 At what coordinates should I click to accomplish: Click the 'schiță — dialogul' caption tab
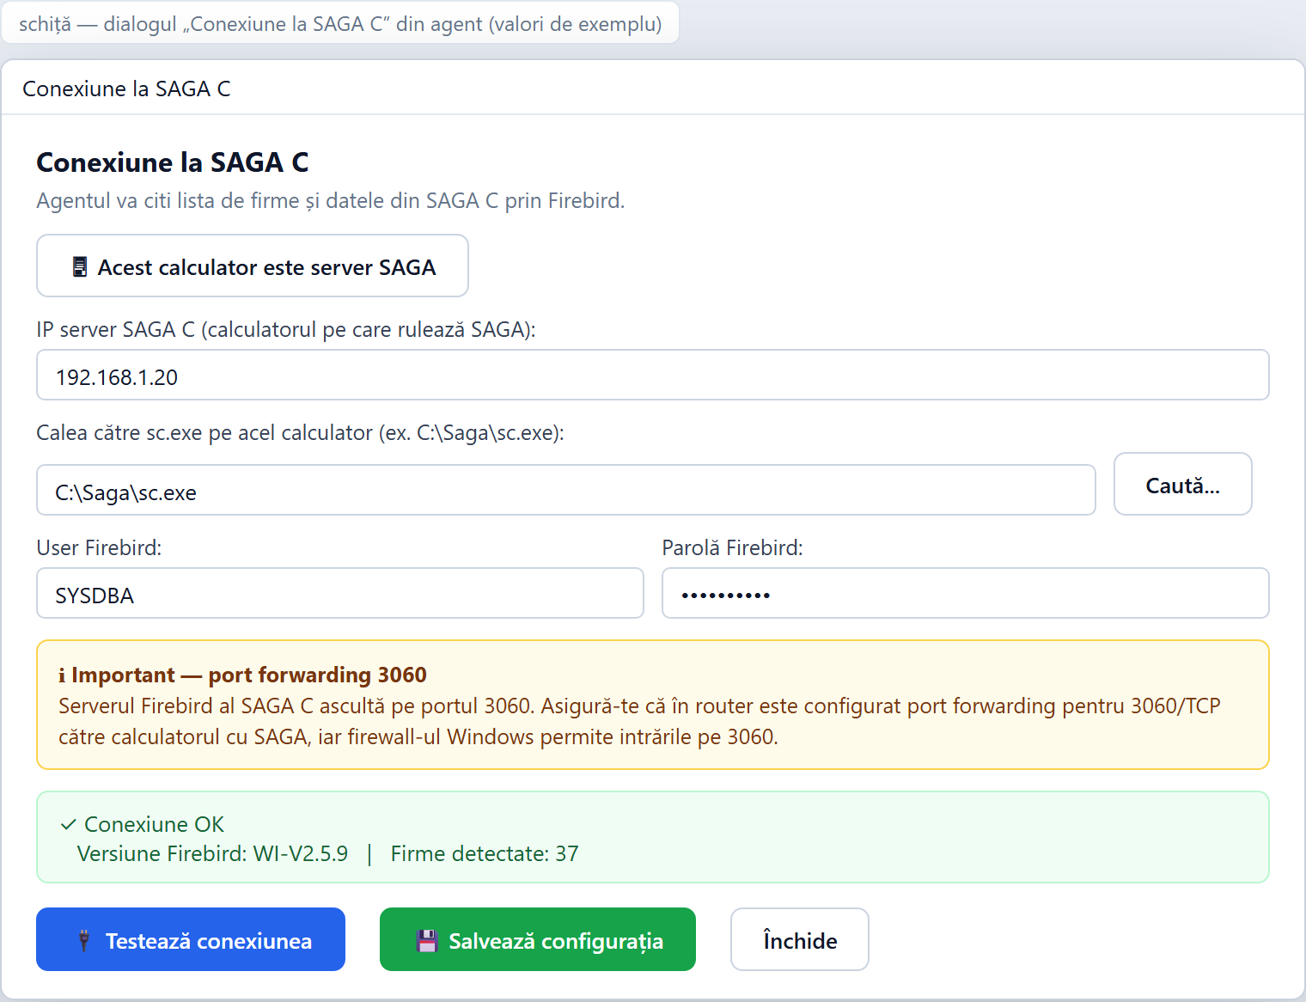(x=340, y=23)
